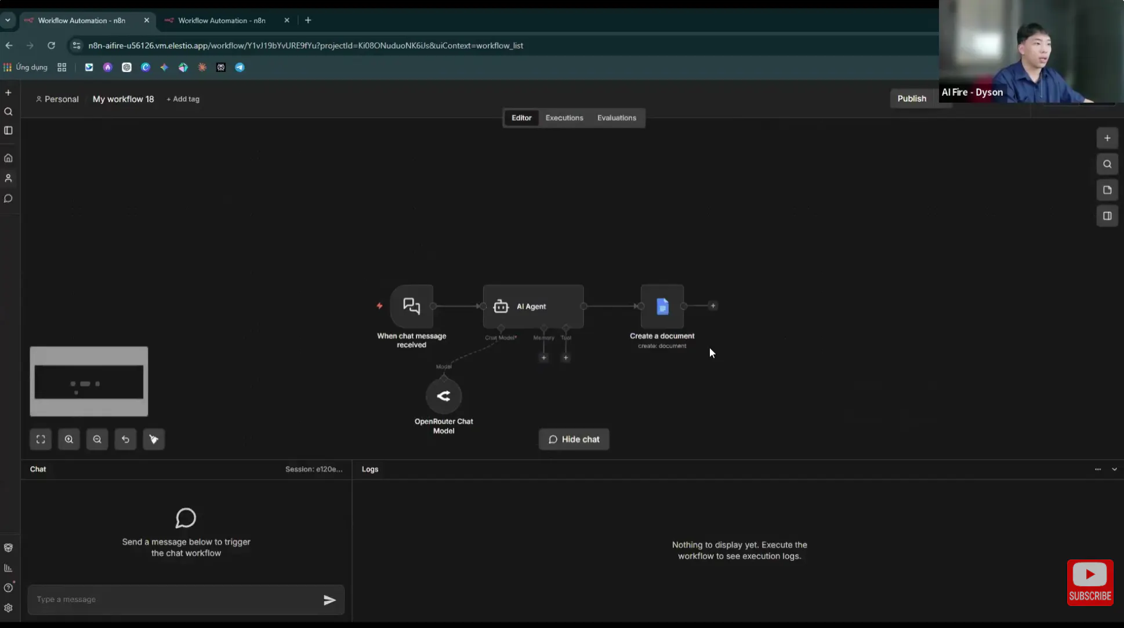Rename the My workflow 18 title
Viewport: 1124px width, 628px height.
tap(124, 99)
